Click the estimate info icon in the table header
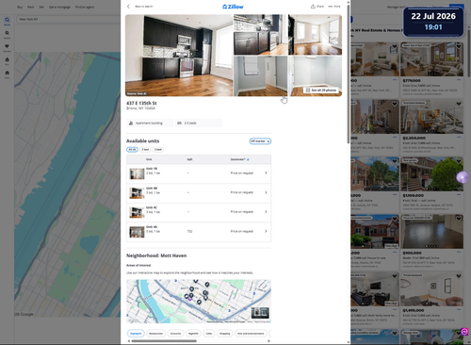 coord(248,159)
